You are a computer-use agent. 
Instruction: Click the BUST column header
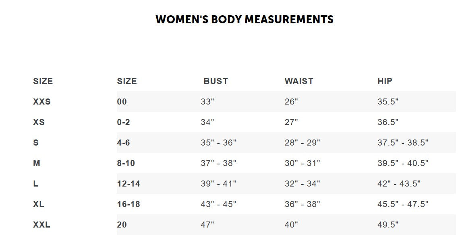[215, 81]
